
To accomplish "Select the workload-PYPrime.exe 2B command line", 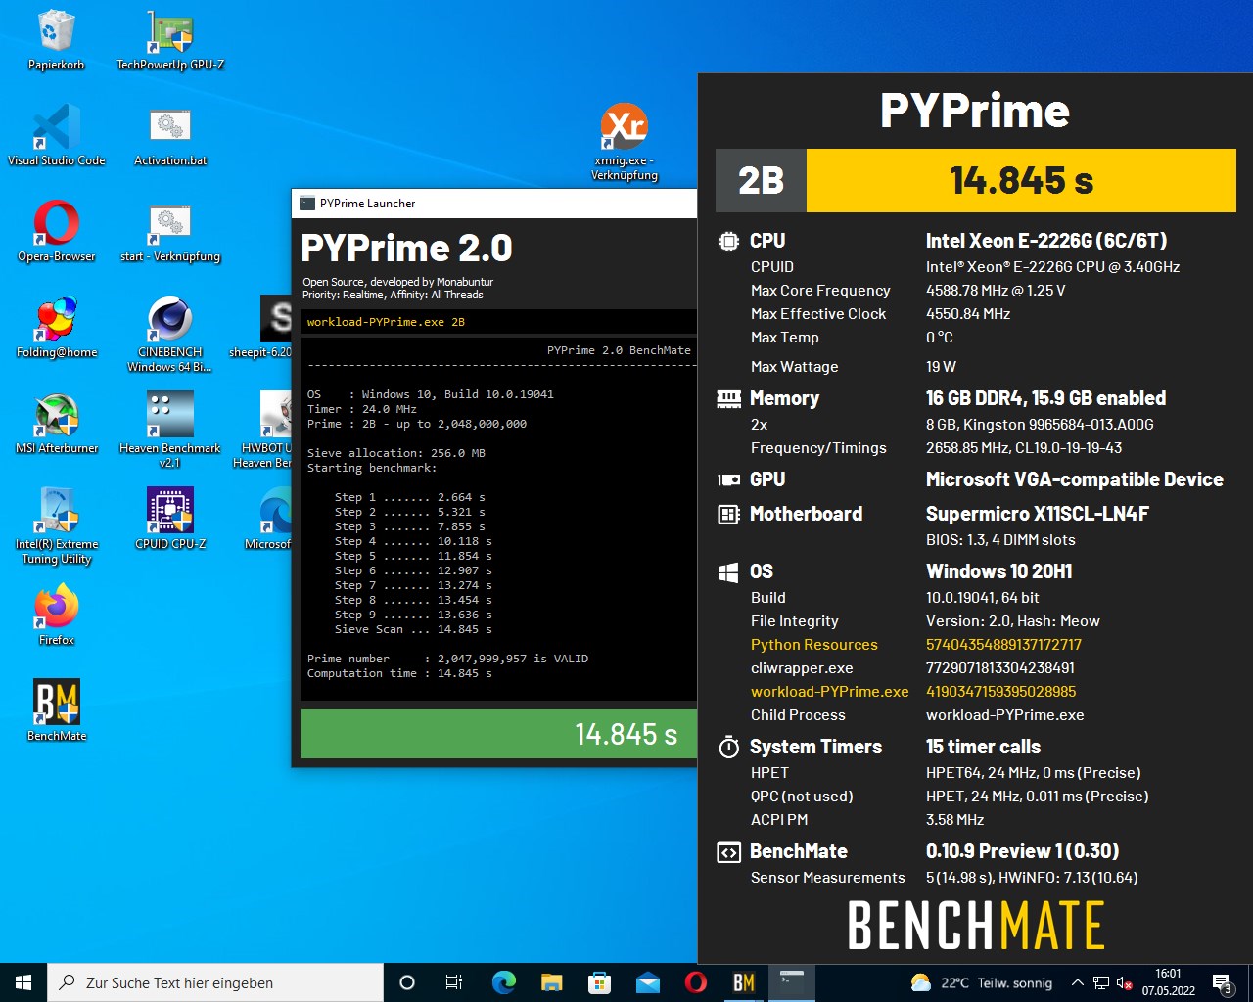I will [x=386, y=322].
